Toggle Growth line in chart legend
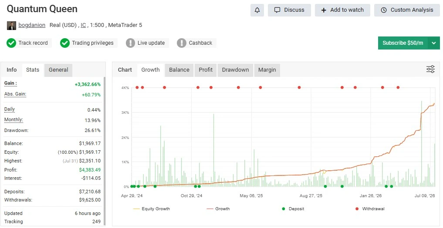 click(218, 209)
